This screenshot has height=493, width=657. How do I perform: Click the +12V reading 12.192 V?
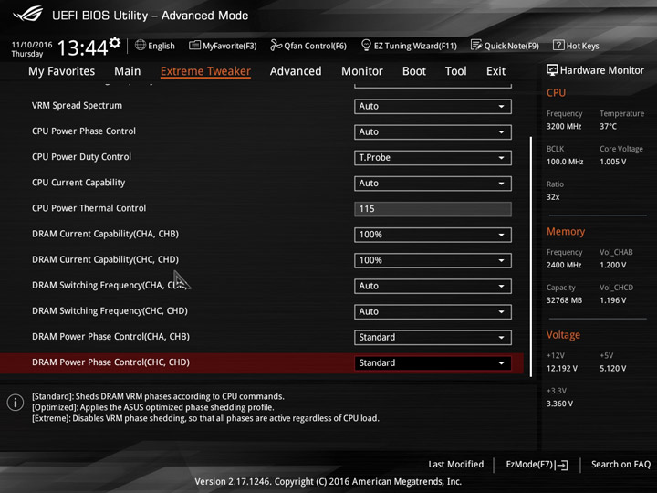tap(562, 368)
